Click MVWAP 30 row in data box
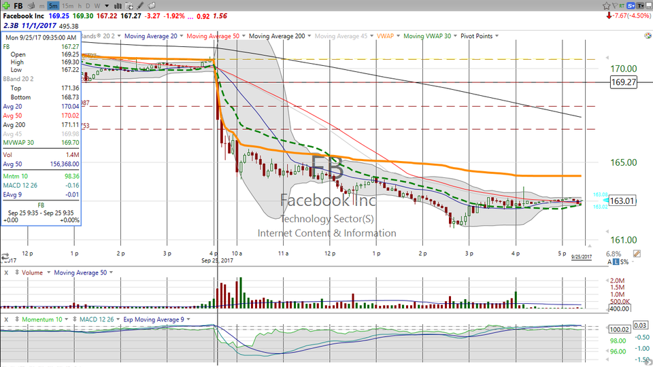The image size is (653, 367). (x=41, y=143)
